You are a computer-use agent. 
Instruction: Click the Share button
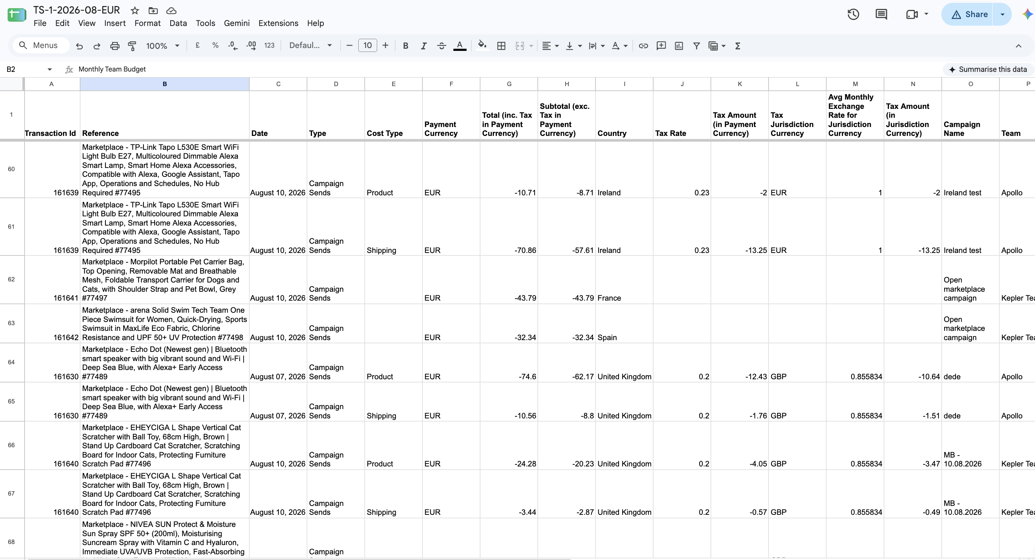[967, 15]
